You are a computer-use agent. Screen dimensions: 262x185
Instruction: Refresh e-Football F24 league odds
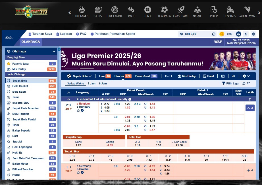(250, 99)
